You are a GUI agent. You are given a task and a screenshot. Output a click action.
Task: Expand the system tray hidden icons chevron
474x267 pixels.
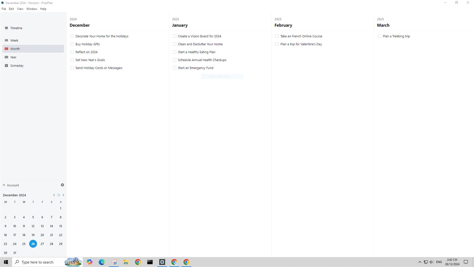tap(420, 262)
